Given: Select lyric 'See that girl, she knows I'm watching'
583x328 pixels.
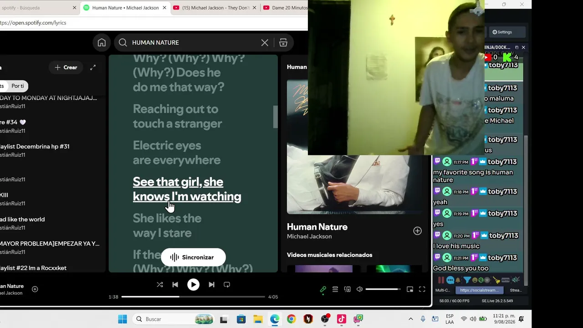Looking at the screenshot, I should point(187,189).
